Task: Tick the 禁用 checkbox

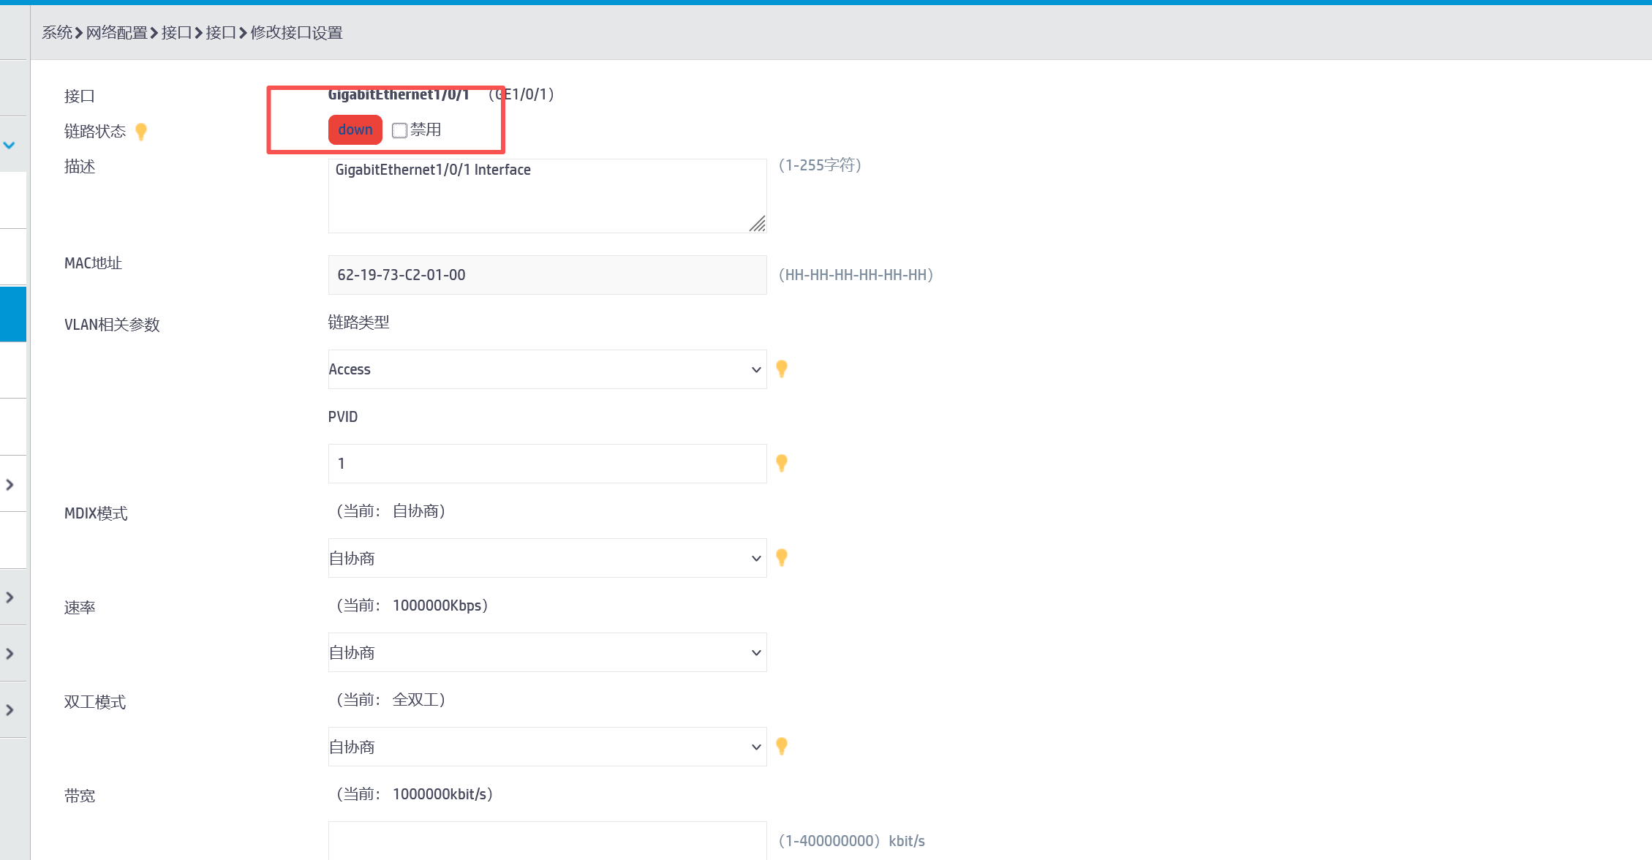Action: pos(399,130)
